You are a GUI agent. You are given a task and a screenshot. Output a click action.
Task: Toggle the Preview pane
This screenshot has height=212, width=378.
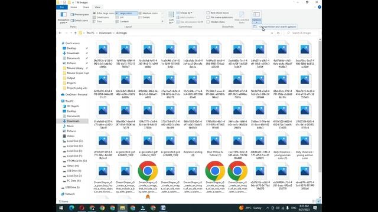coord(80,15)
